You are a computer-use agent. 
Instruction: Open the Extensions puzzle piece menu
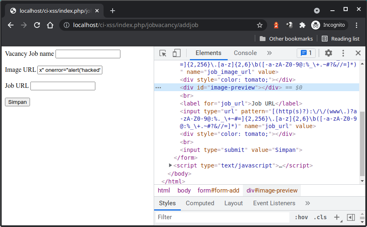(302, 25)
